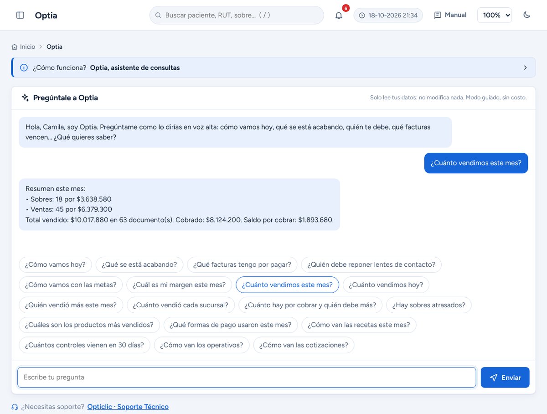
Task: Choose ¿Cómo vamos con las metas? chip
Action: pyautogui.click(x=71, y=285)
